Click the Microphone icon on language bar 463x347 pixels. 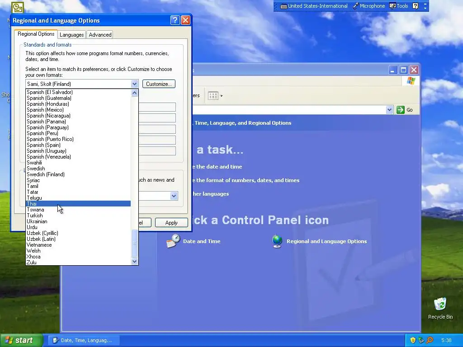tap(355, 6)
